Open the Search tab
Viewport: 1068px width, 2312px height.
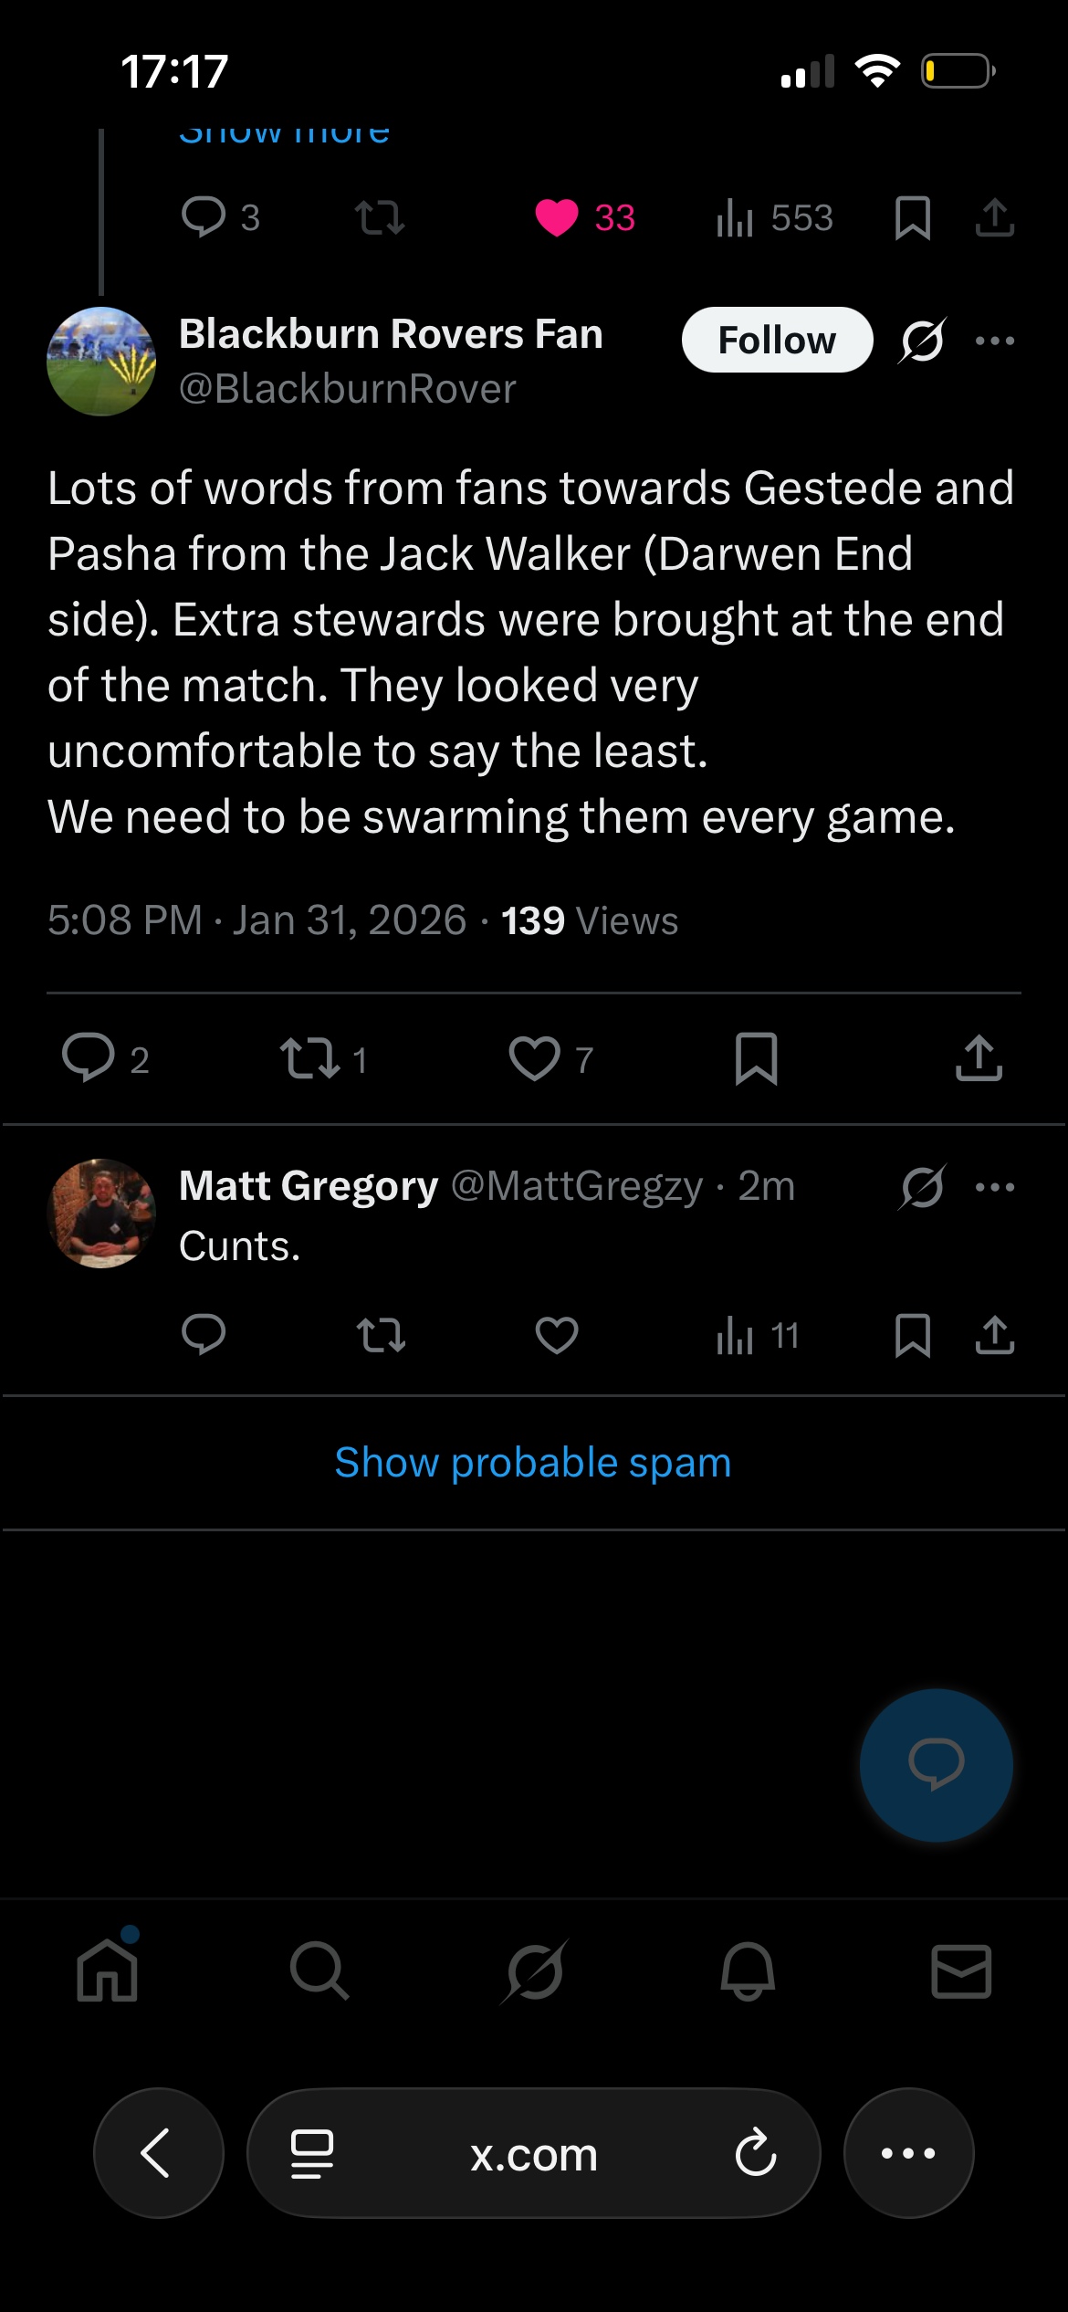click(319, 1970)
